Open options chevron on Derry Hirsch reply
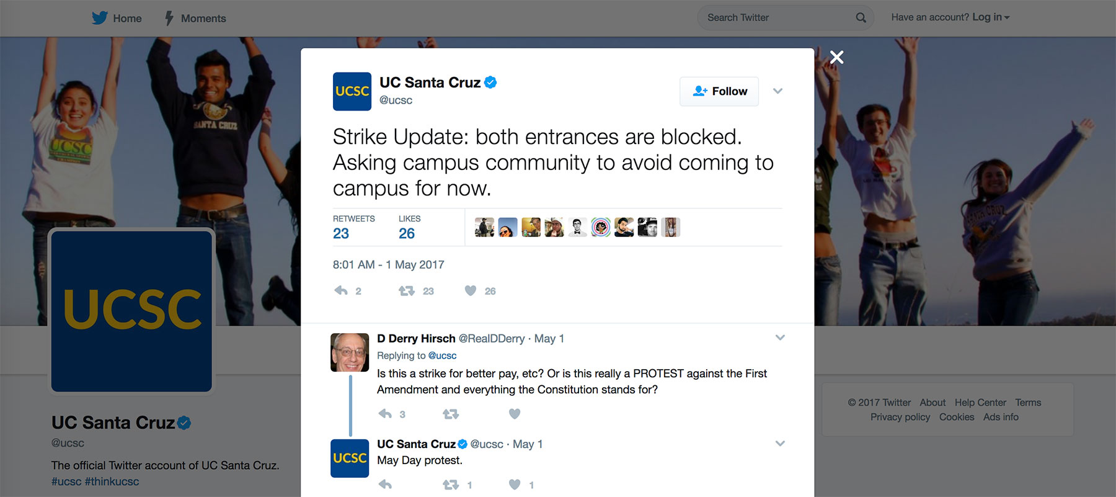 point(780,338)
